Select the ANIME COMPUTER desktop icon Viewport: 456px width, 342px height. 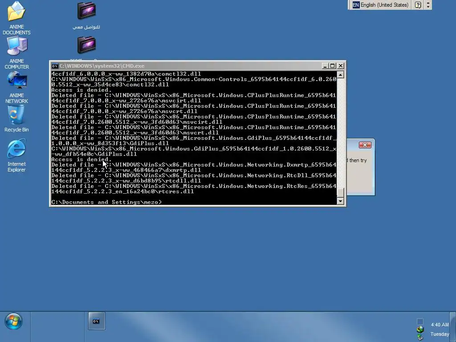(x=16, y=53)
